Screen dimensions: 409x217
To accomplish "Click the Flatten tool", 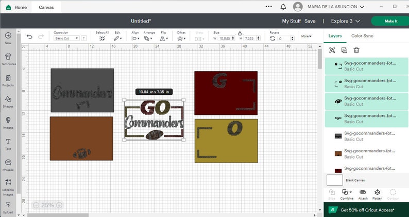I will click(377, 194).
